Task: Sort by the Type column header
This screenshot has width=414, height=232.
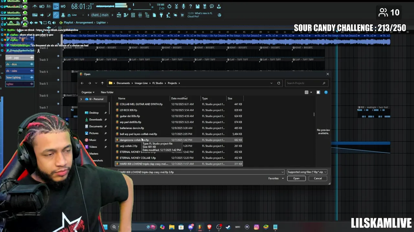Action: (x=213, y=99)
